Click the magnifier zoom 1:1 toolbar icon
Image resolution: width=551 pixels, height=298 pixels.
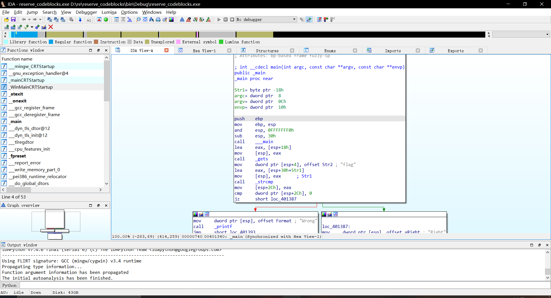coord(138,20)
